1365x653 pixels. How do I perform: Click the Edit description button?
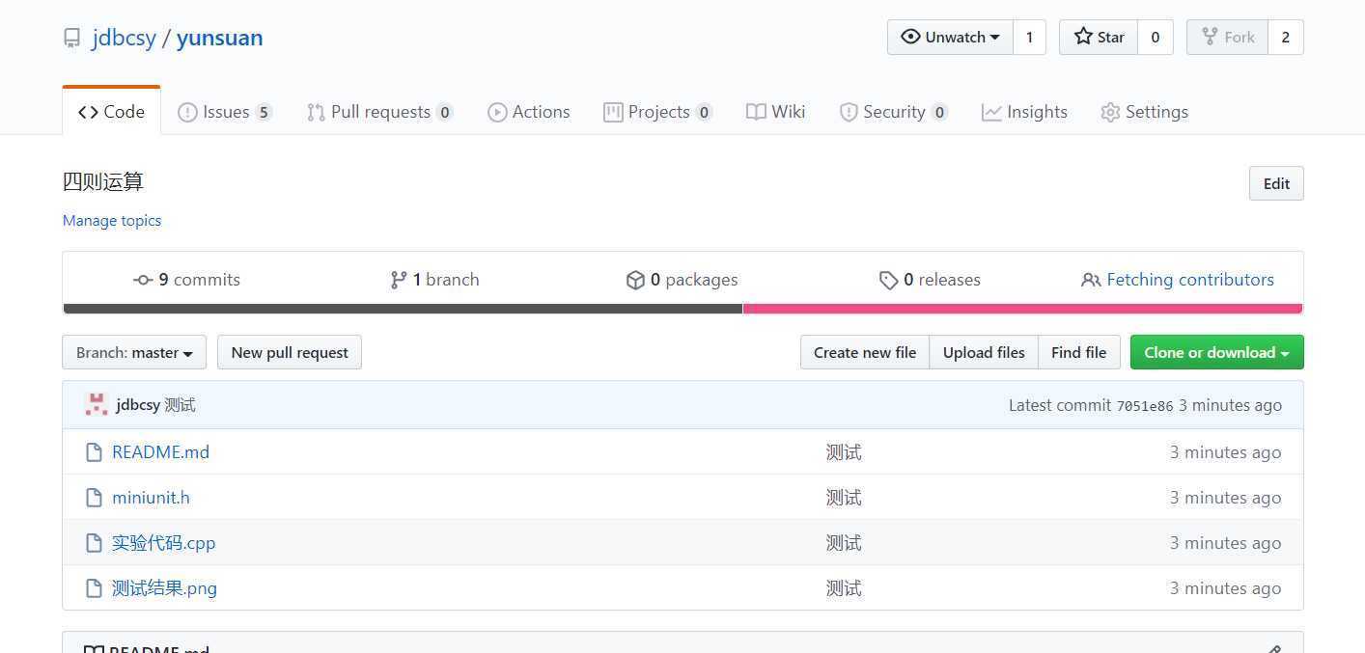tap(1276, 183)
